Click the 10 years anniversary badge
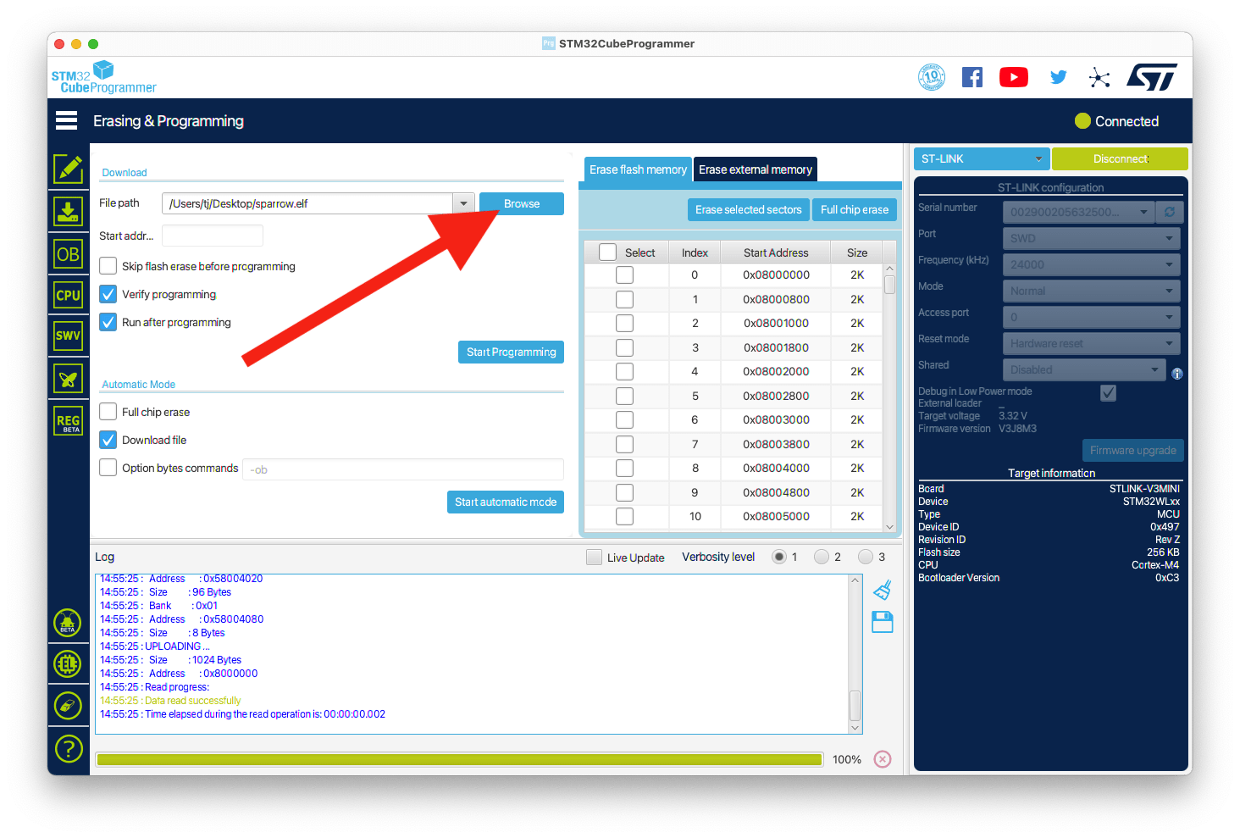This screenshot has width=1240, height=838. (x=932, y=77)
